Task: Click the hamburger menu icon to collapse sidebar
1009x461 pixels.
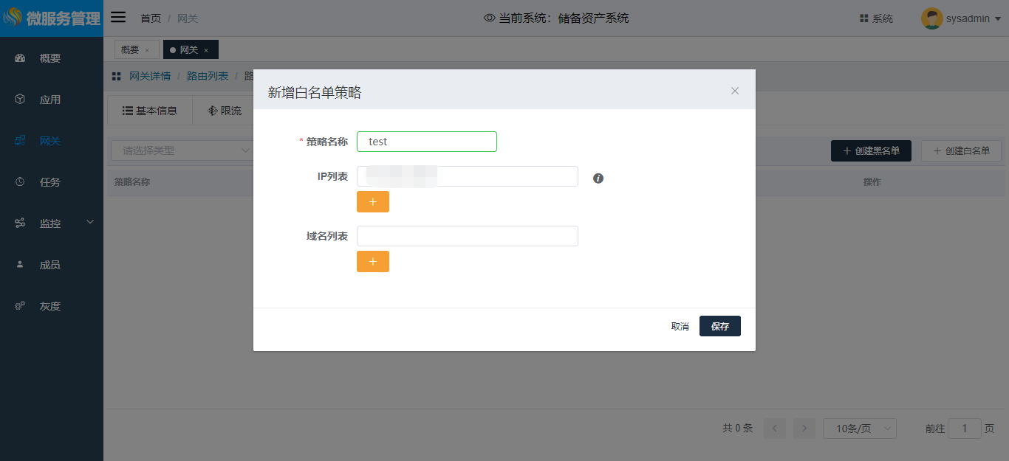Action: click(118, 18)
